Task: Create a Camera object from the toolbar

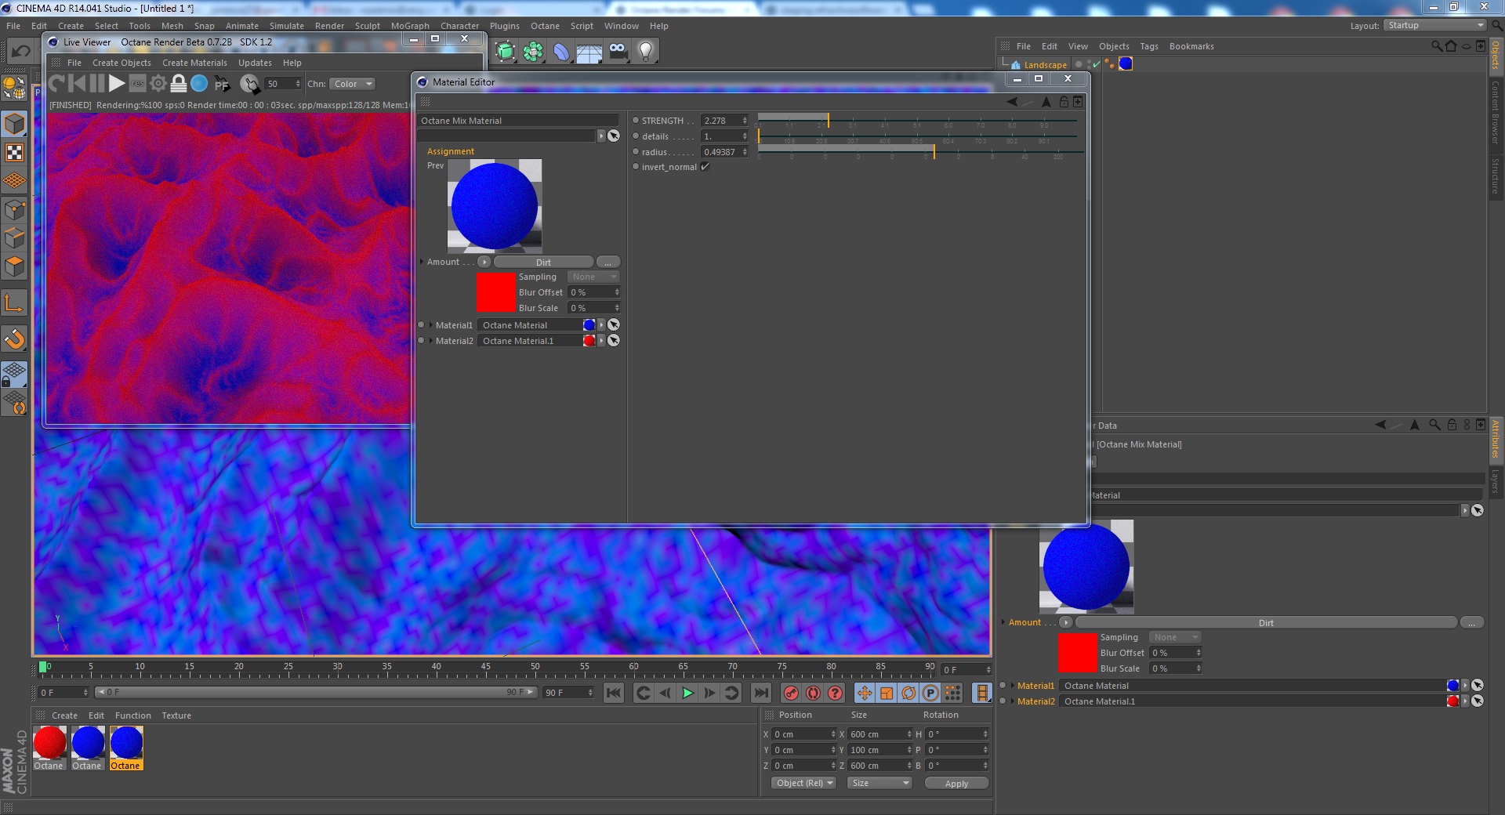Action: coord(618,53)
